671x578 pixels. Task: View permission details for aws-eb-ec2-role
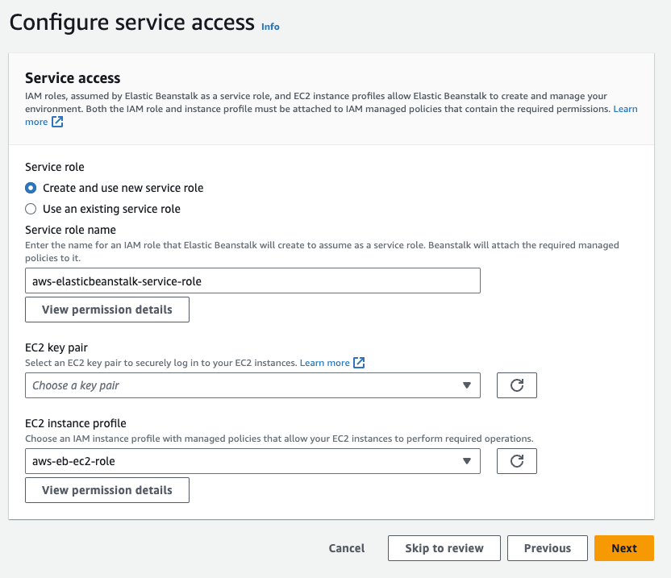pyautogui.click(x=106, y=490)
